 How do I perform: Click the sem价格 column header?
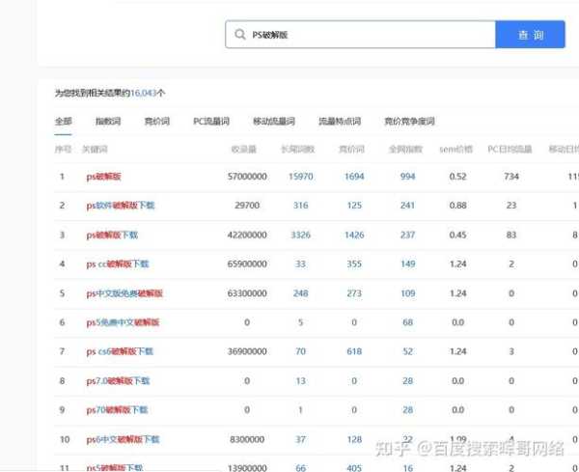coord(456,150)
